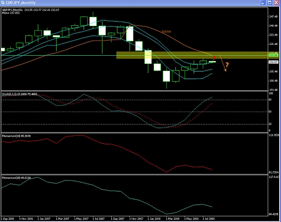
Task: Click the 117.6113 momentum scale value
Action: click(274, 177)
